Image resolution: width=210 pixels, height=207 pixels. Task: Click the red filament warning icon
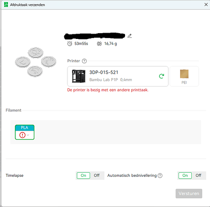22,135
